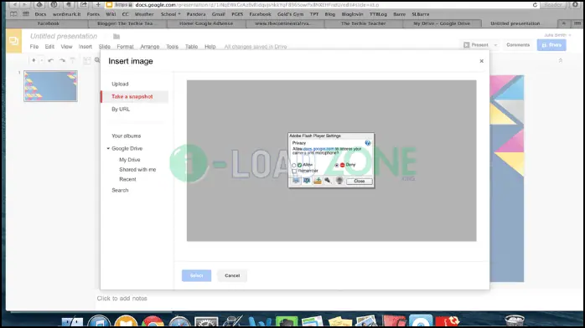This screenshot has height=328, width=585.
Task: Select slide 1 thumbnail in filmstrip
Action: (51, 86)
